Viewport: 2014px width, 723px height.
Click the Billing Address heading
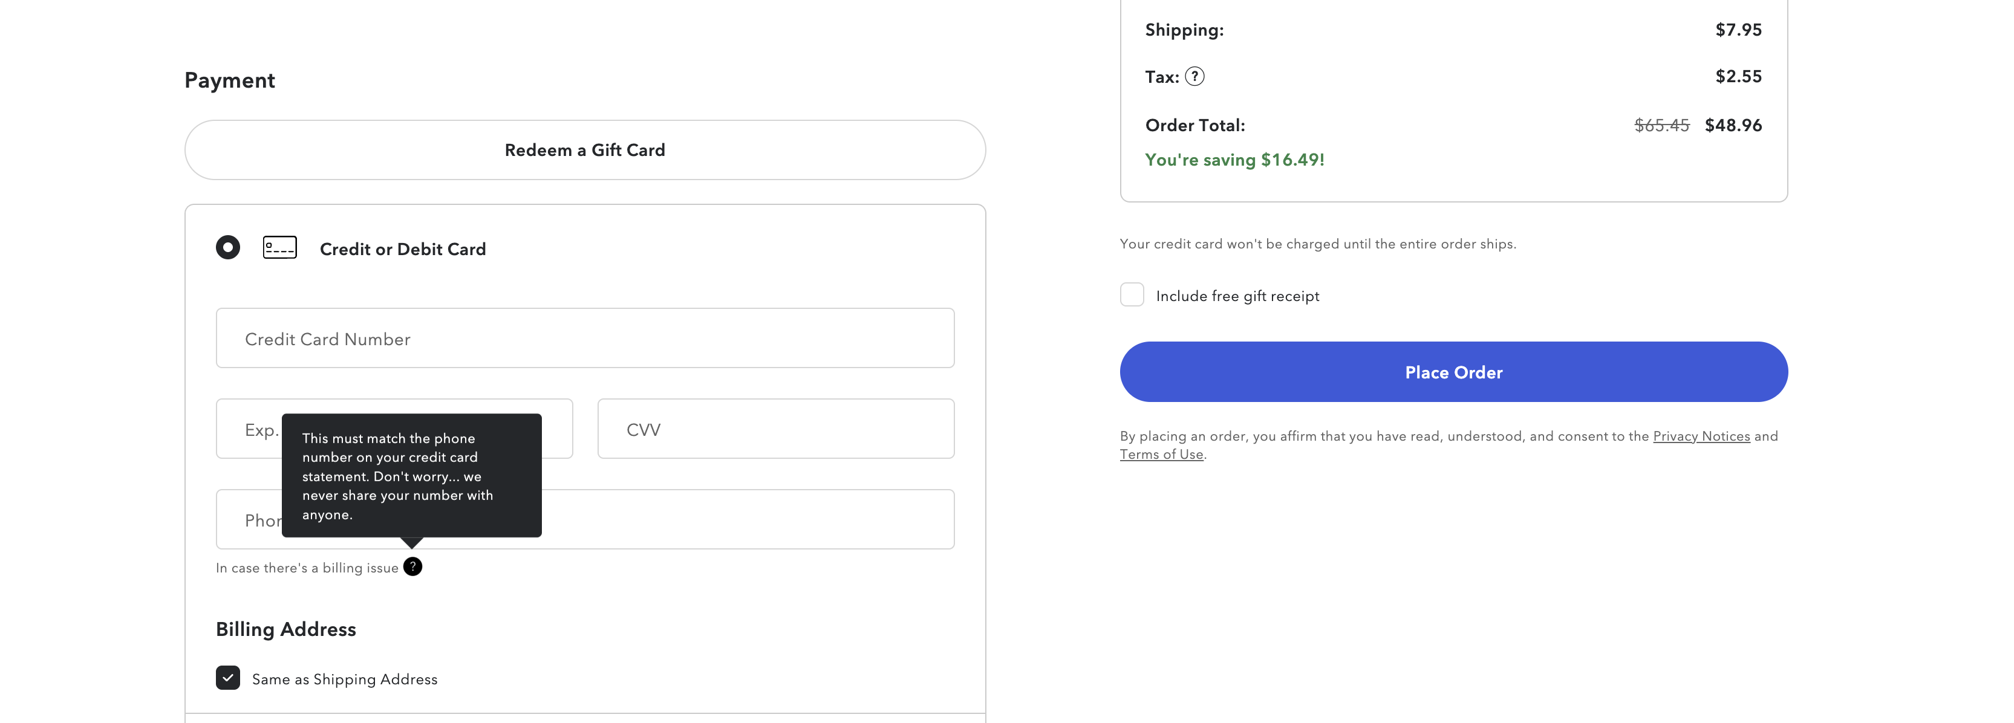point(286,629)
